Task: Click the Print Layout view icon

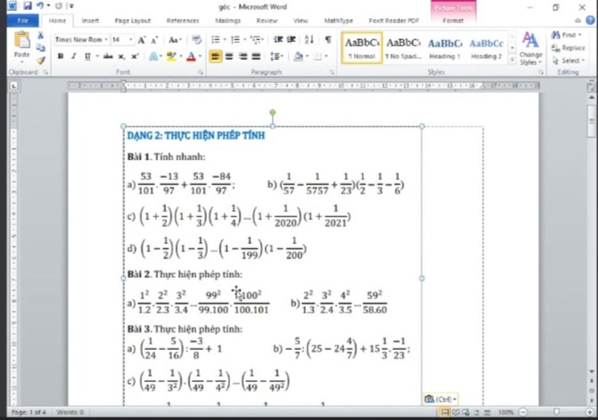Action: 444,412
